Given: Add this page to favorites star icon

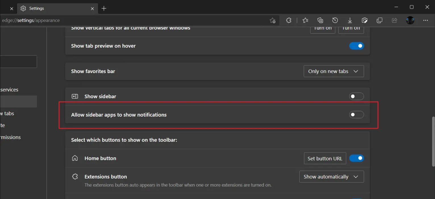Looking at the screenshot, I should [x=272, y=20].
